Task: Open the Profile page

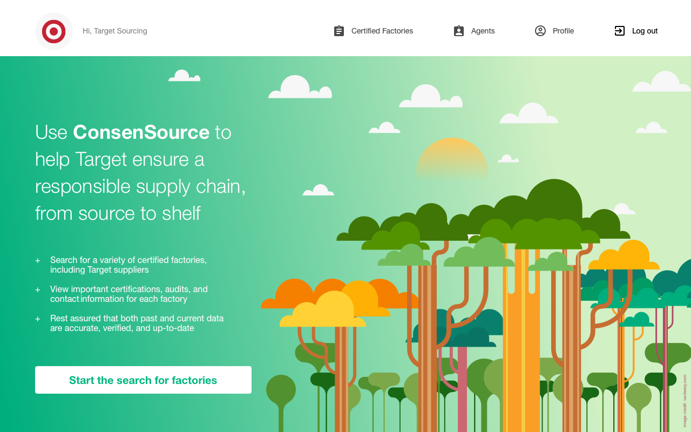Action: 563,31
